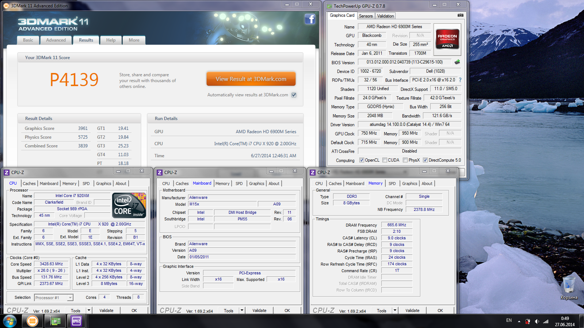Switch to CPU-Z via purple taskbar icon
Viewport: 584px width, 328px height.
point(76,321)
